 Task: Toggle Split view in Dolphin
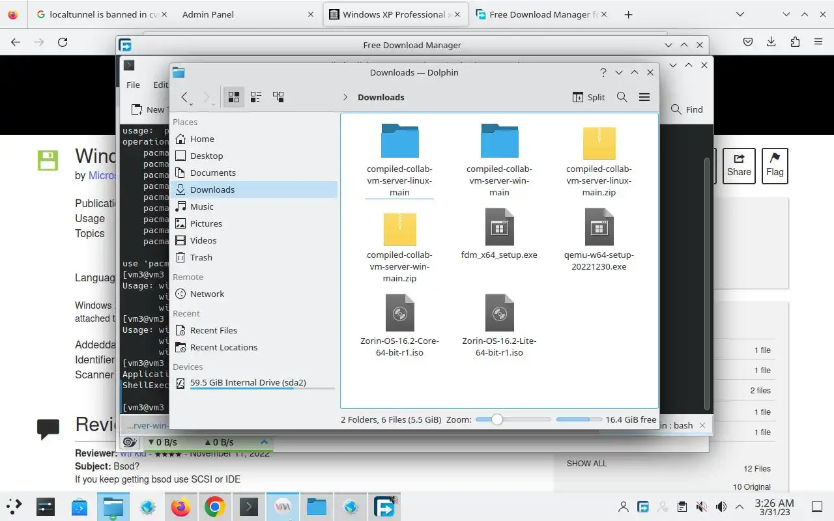[588, 97]
